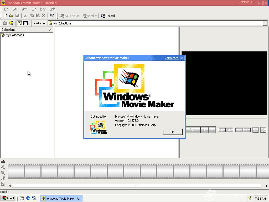Click the monitor seek bar
The image size is (269, 202).
click(226, 119)
